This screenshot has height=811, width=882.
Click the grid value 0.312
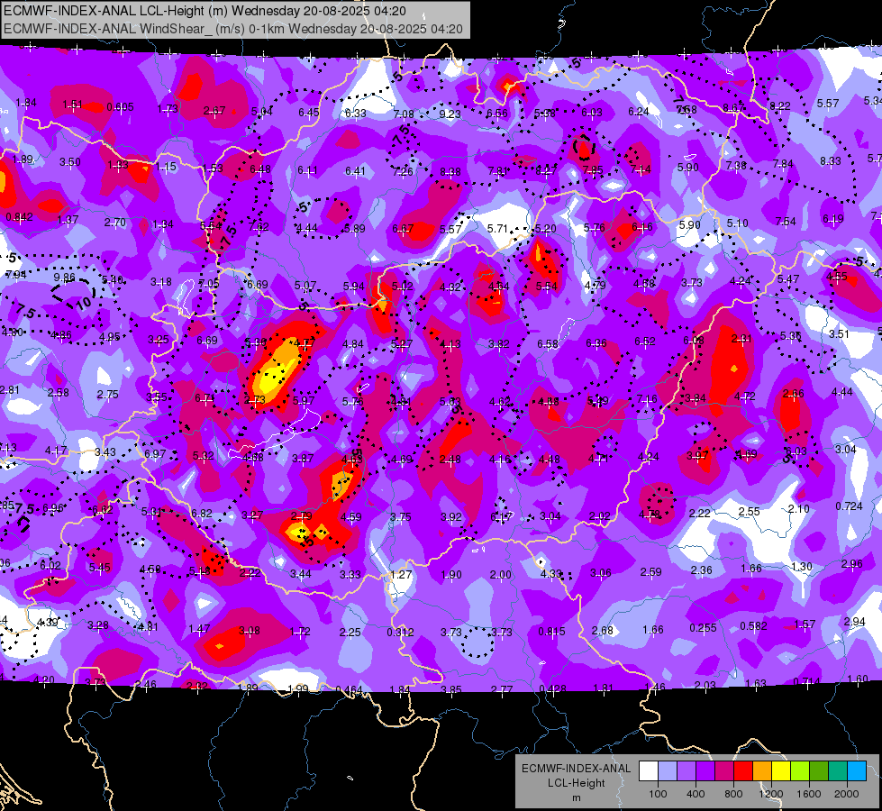[400, 632]
